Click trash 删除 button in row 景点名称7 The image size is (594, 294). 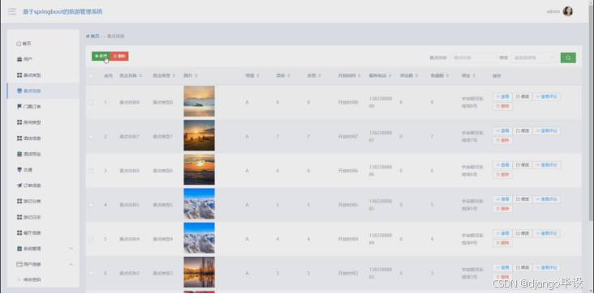pyautogui.click(x=502, y=141)
